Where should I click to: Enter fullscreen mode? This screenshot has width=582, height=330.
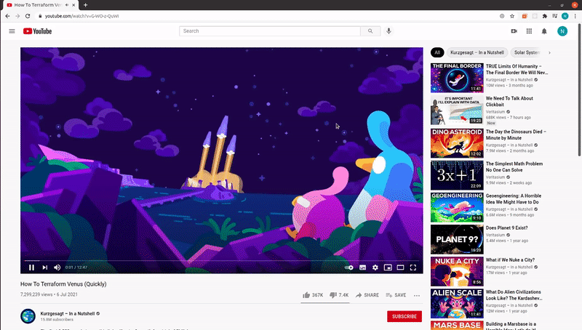pos(413,267)
